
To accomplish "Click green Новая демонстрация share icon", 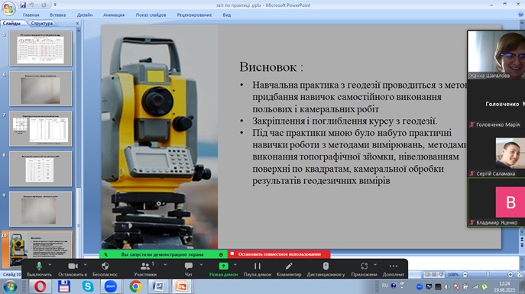I will pos(223,266).
